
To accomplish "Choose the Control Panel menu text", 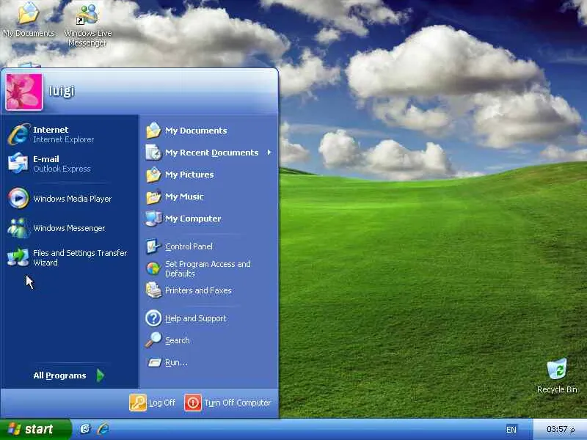I will click(189, 246).
